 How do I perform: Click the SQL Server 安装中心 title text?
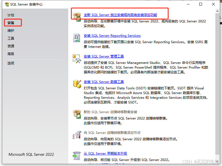[x=26, y=4]
